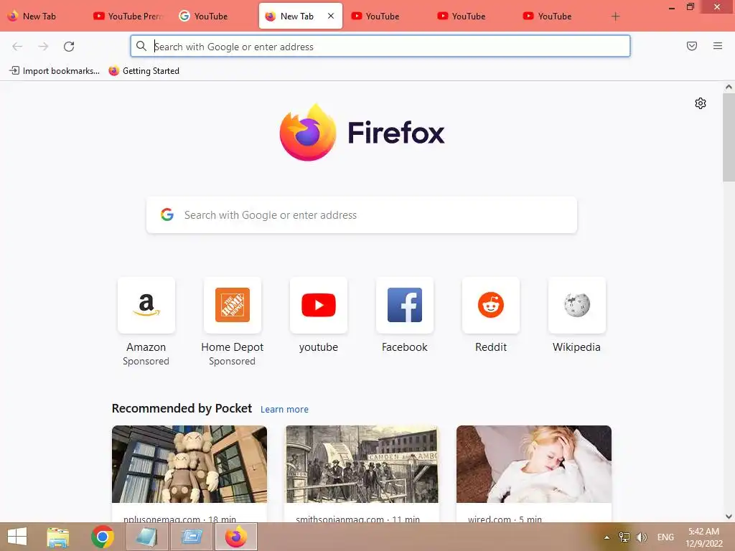The width and height of the screenshot is (735, 551).
Task: Open the Windows Start button
Action: (x=17, y=537)
